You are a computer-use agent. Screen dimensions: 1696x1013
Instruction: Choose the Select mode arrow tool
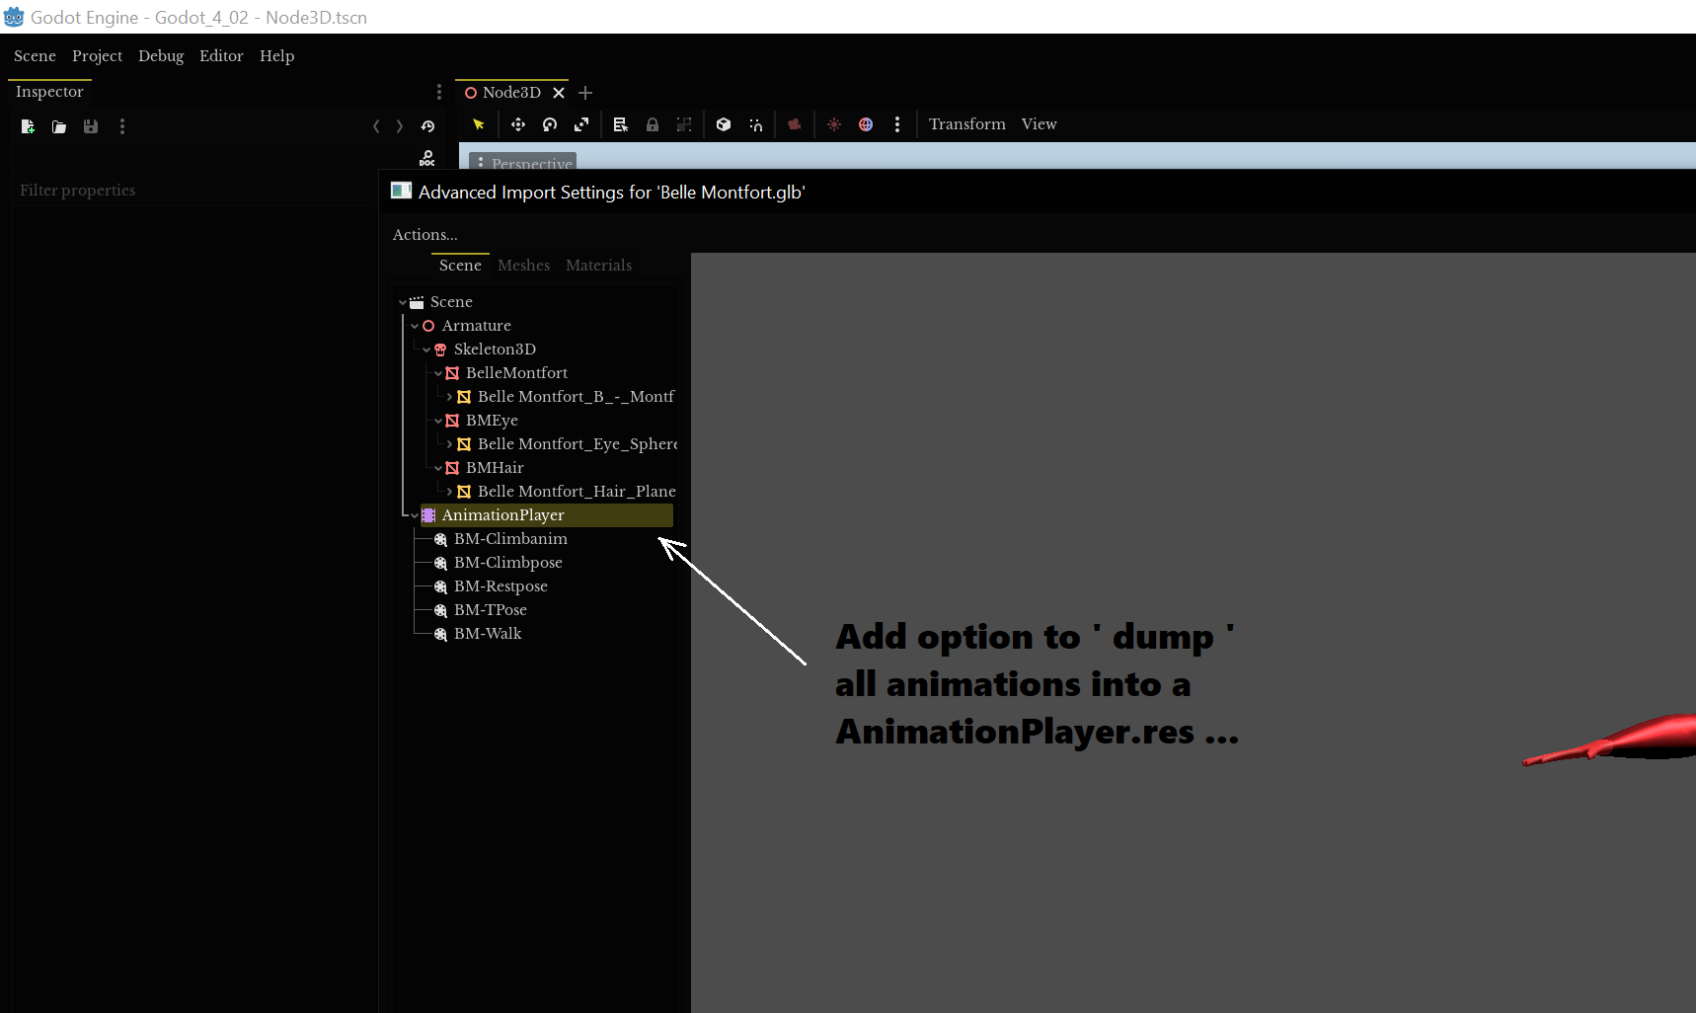(x=479, y=124)
